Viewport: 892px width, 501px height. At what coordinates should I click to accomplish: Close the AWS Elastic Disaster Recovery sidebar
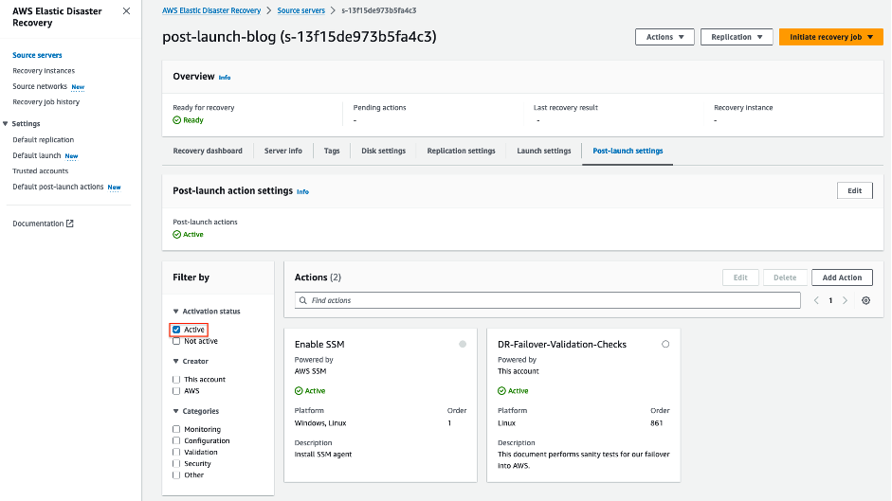tap(126, 10)
